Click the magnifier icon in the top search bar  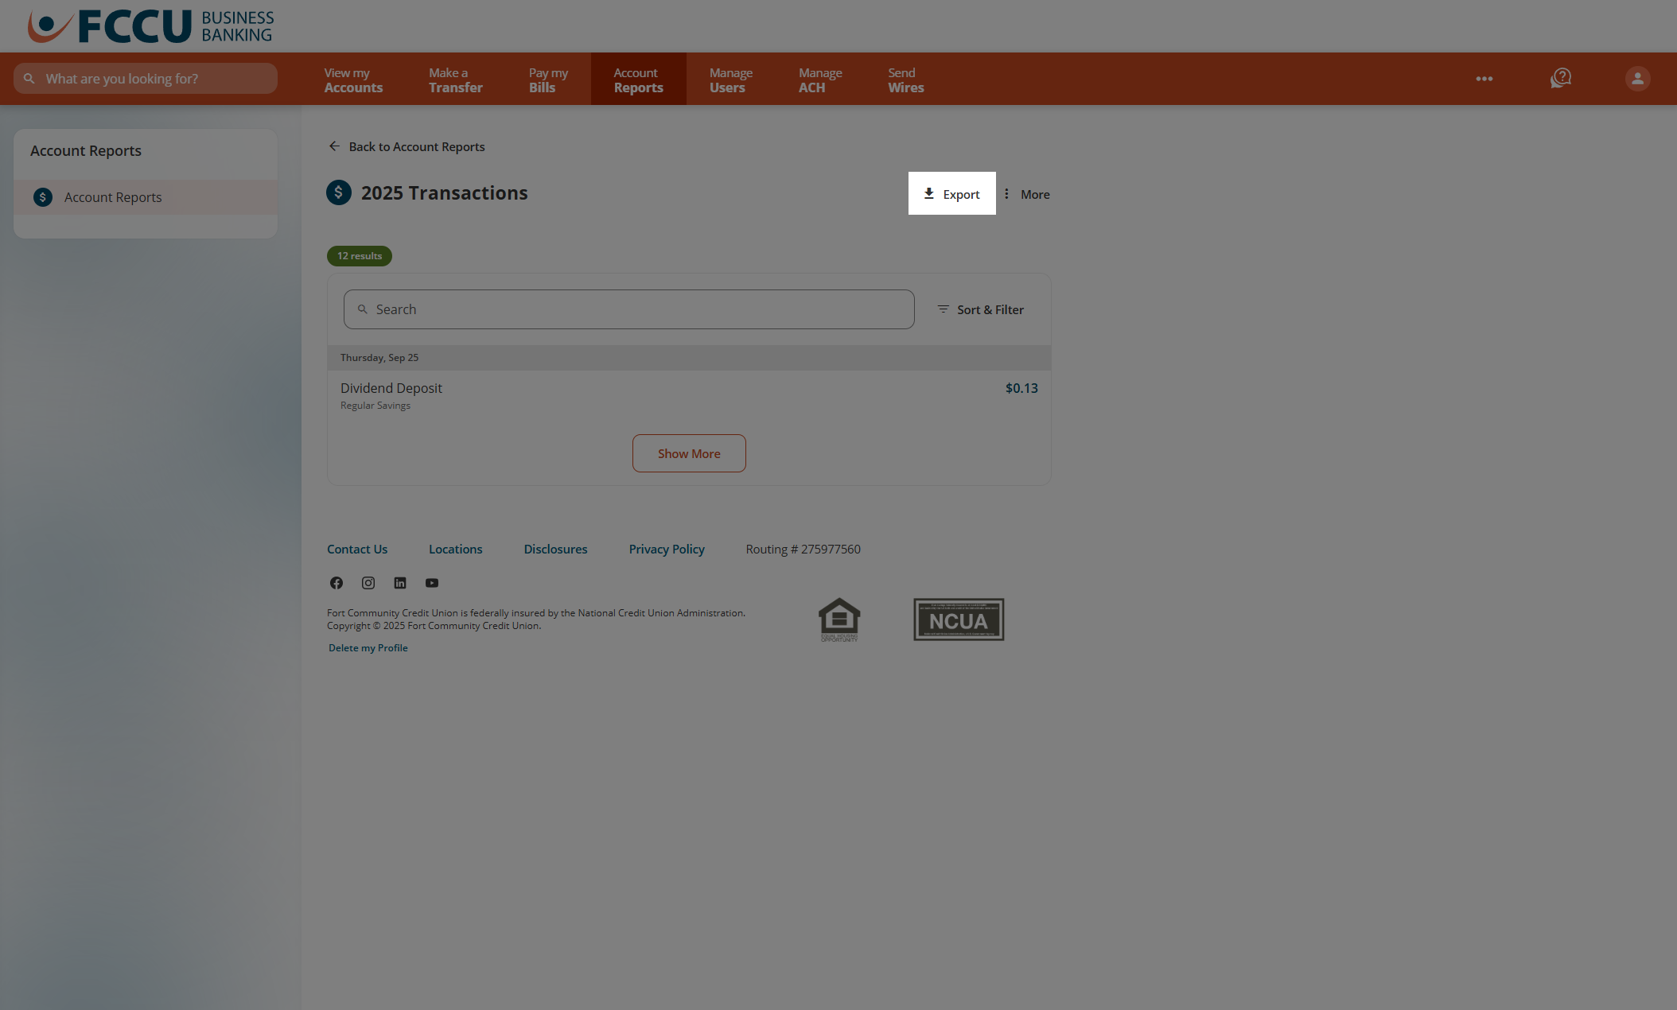pos(29,78)
